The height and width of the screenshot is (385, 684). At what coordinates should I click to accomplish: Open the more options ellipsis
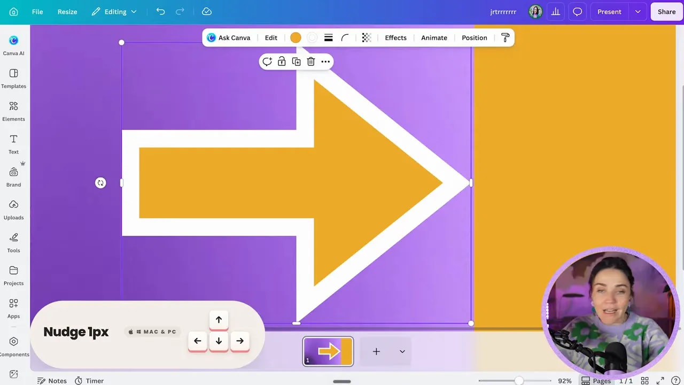(325, 61)
